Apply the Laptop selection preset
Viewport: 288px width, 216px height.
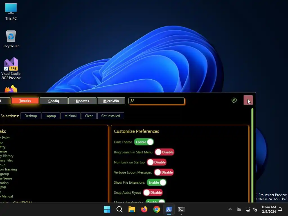(51, 116)
